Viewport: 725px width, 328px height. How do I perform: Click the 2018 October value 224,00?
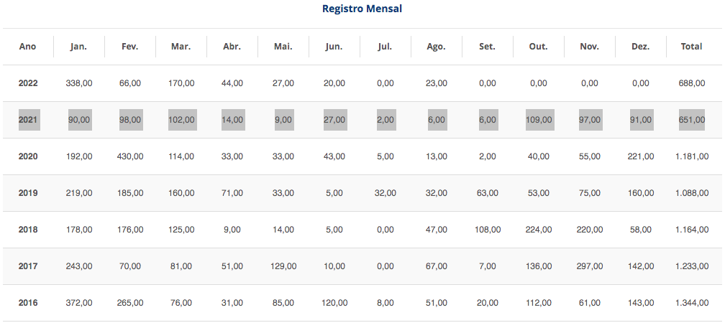tap(539, 230)
